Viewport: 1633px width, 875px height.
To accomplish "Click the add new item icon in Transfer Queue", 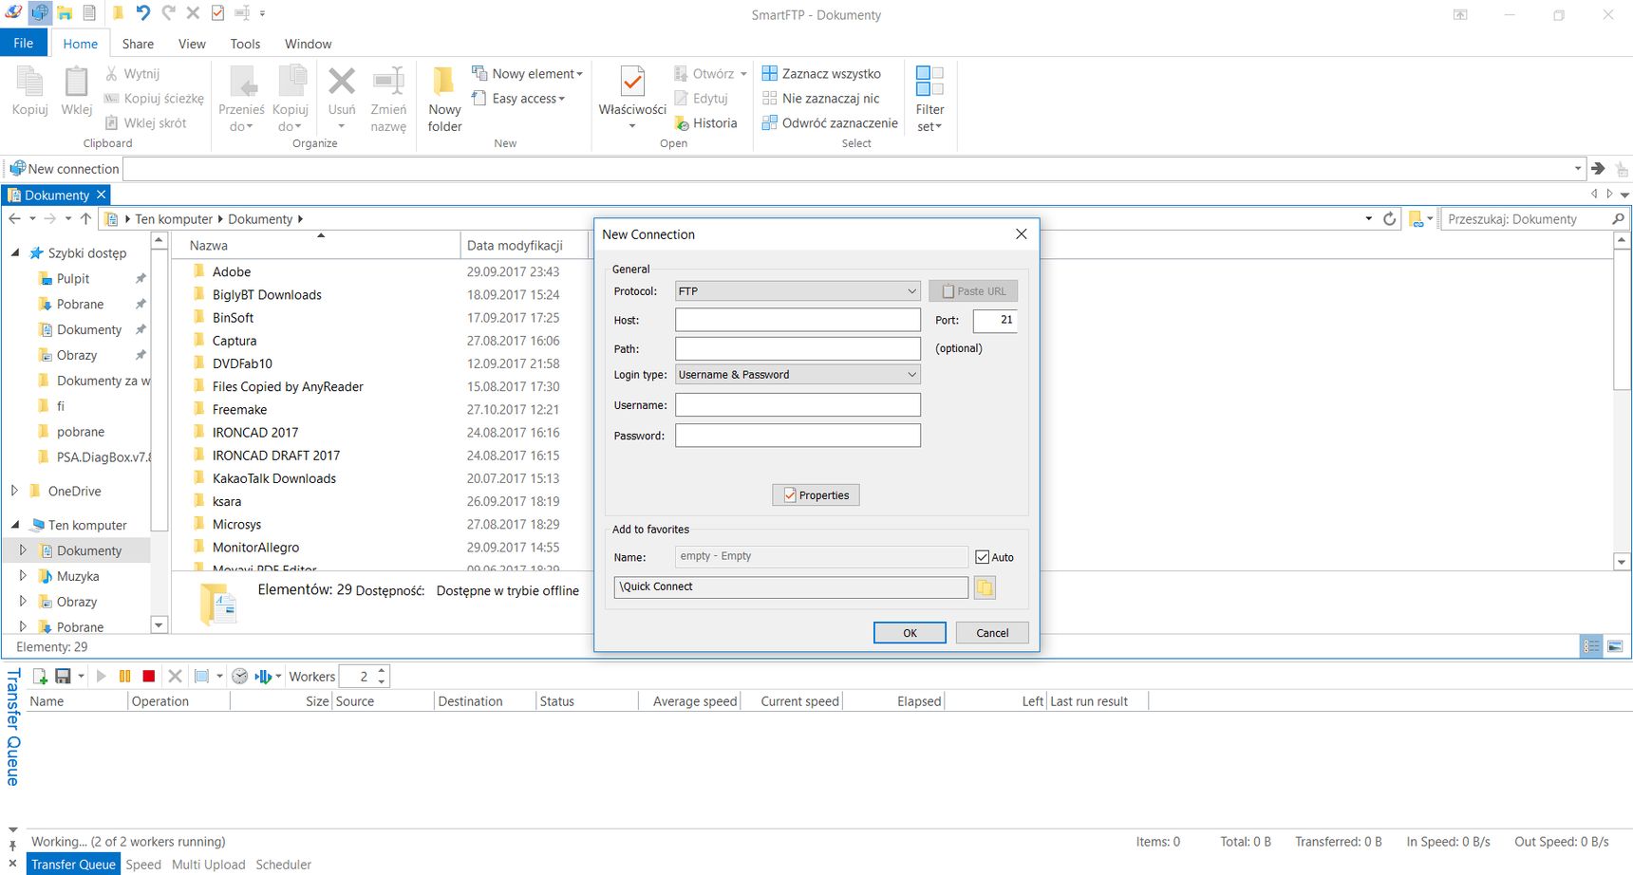I will 40,677.
